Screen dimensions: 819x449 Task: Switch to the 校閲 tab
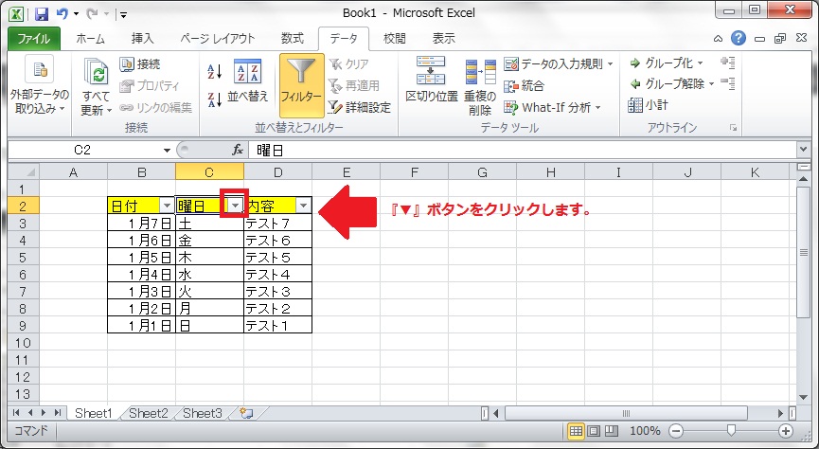pos(395,38)
